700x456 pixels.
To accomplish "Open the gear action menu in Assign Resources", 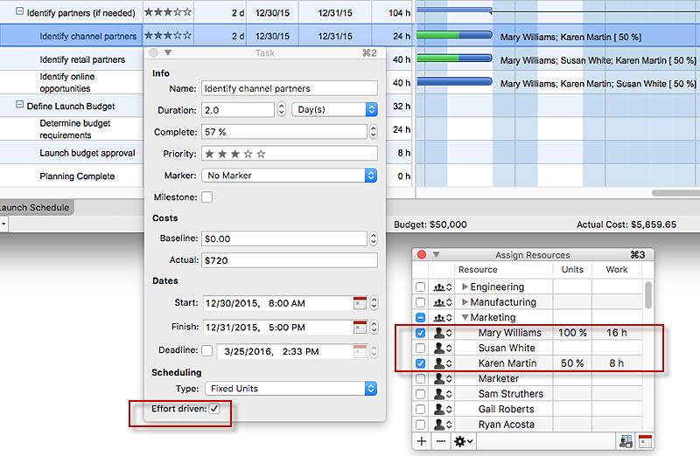I will click(x=464, y=441).
